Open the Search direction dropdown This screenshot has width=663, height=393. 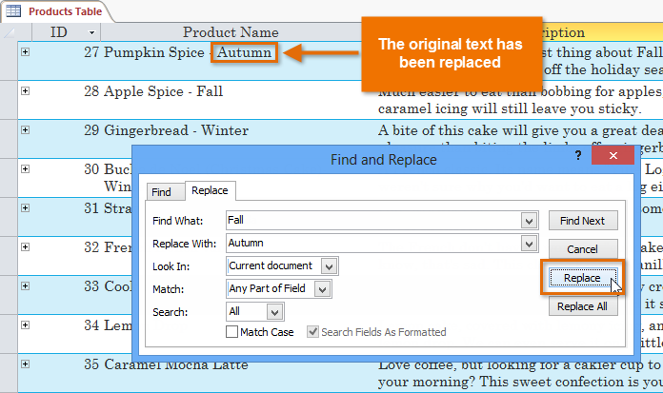(275, 312)
